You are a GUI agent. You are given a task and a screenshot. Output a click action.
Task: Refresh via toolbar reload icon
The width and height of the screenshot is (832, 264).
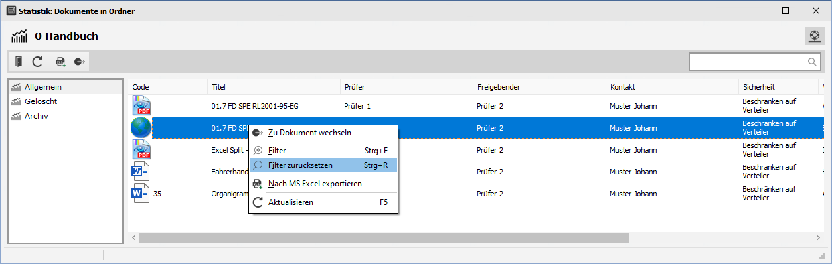(x=38, y=62)
